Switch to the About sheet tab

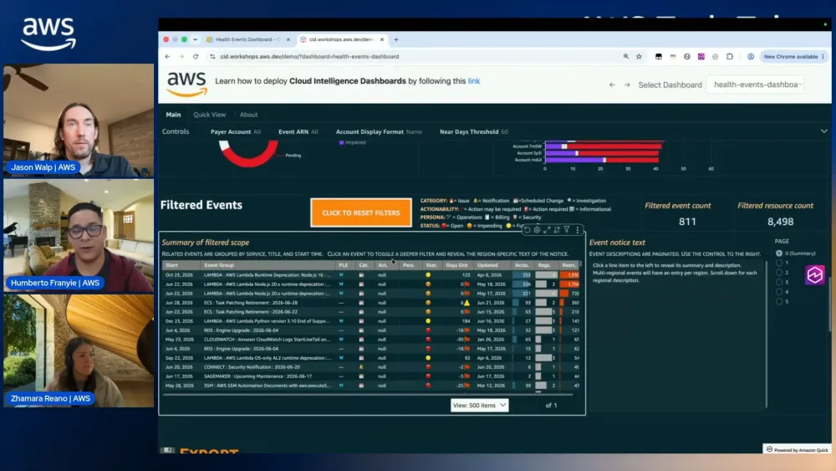point(248,115)
